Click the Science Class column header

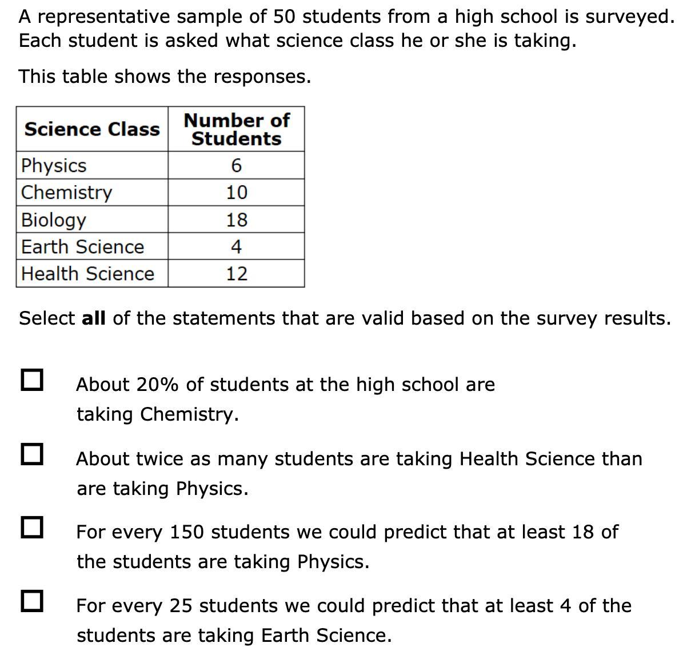(92, 129)
